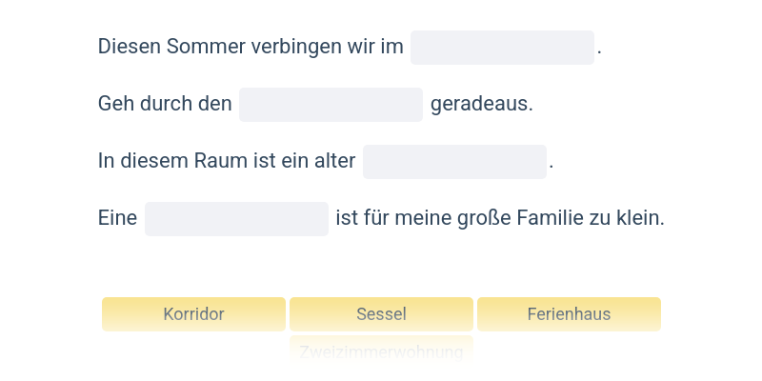Click the blank after 'verbingen wir im'
762x381 pixels.
(x=502, y=48)
